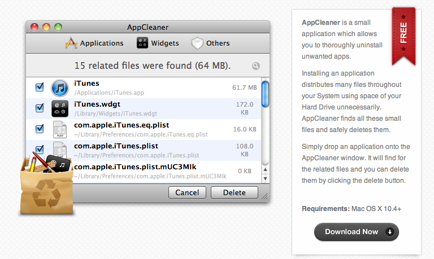This screenshot has height=259, width=434.
Task: Click the Others shield icon
Action: pos(197,43)
